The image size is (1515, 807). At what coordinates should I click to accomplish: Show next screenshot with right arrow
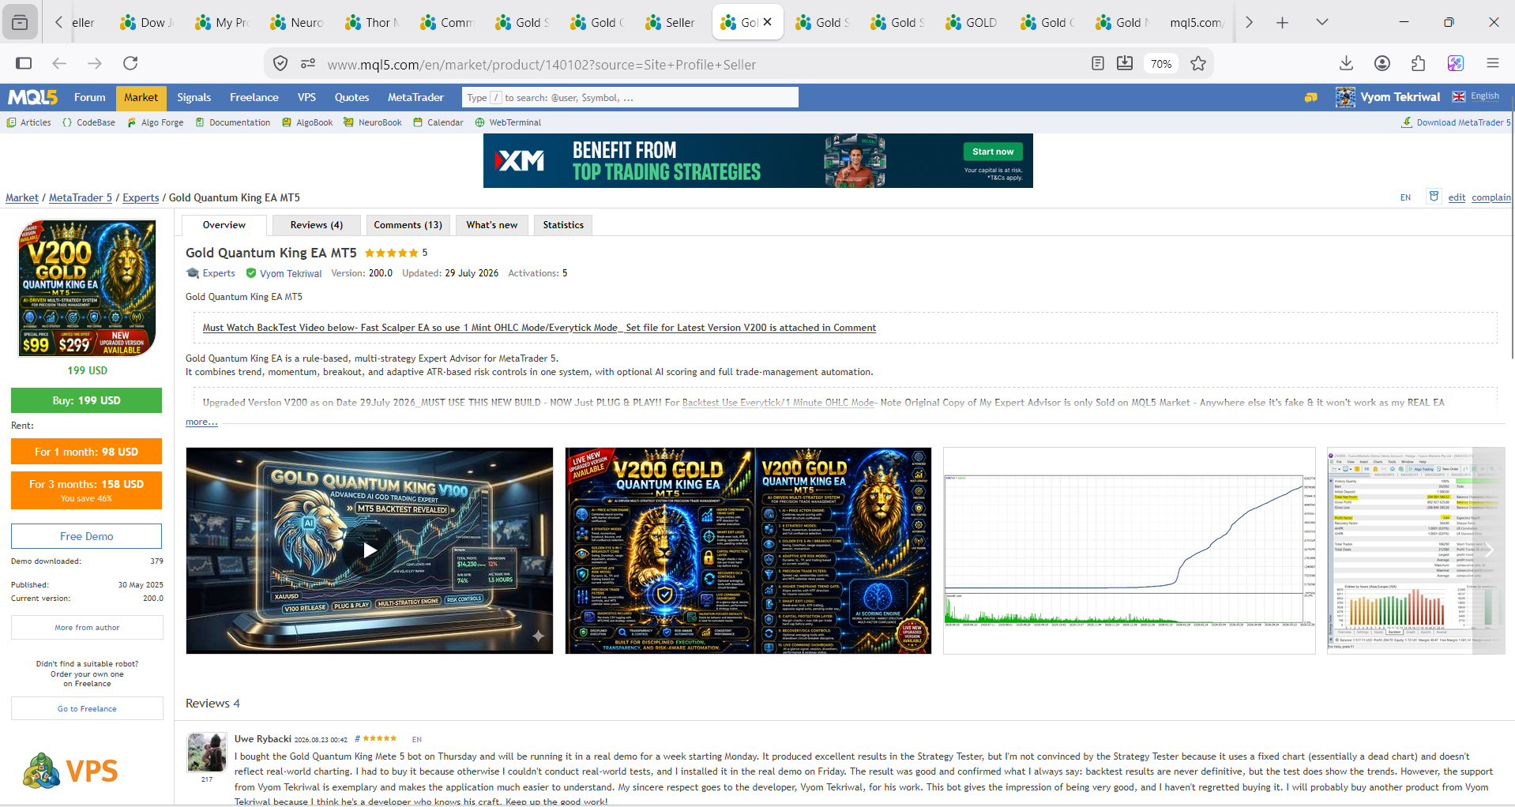pos(1489,550)
